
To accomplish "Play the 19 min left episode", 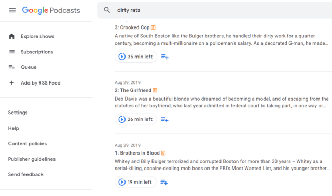I will pyautogui.click(x=135, y=182).
